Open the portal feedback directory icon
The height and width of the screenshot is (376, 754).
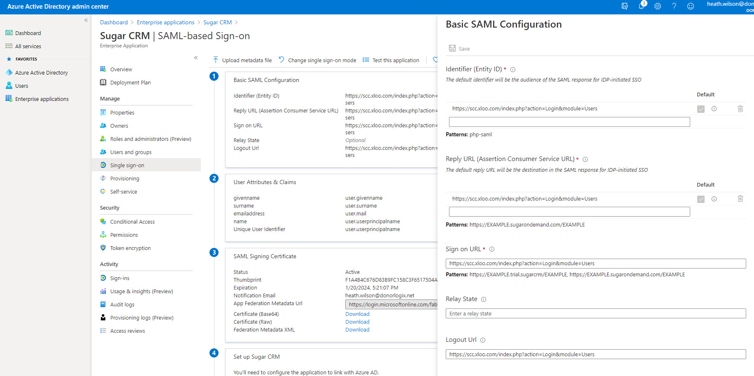624,6
